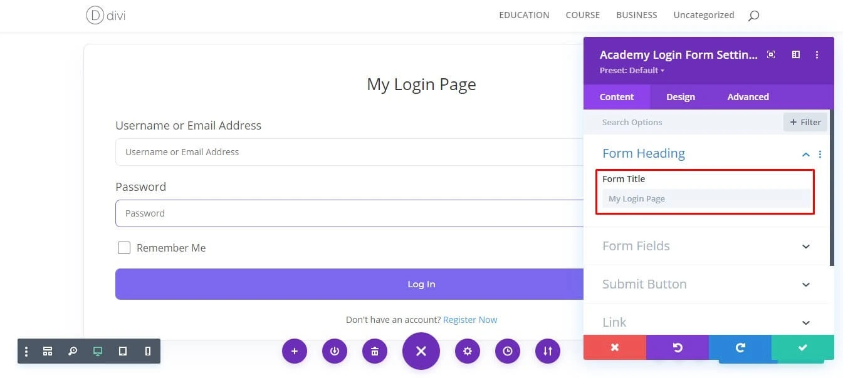
Task: Expand the Form Fields section
Action: click(x=706, y=246)
